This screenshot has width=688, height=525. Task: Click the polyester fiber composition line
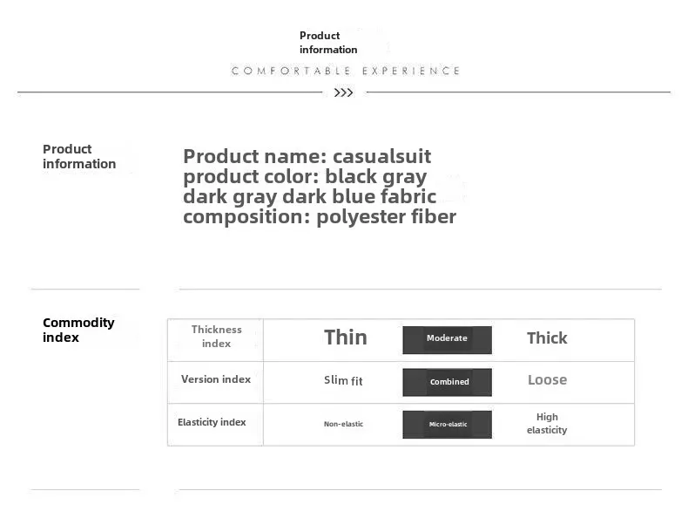pyautogui.click(x=320, y=216)
